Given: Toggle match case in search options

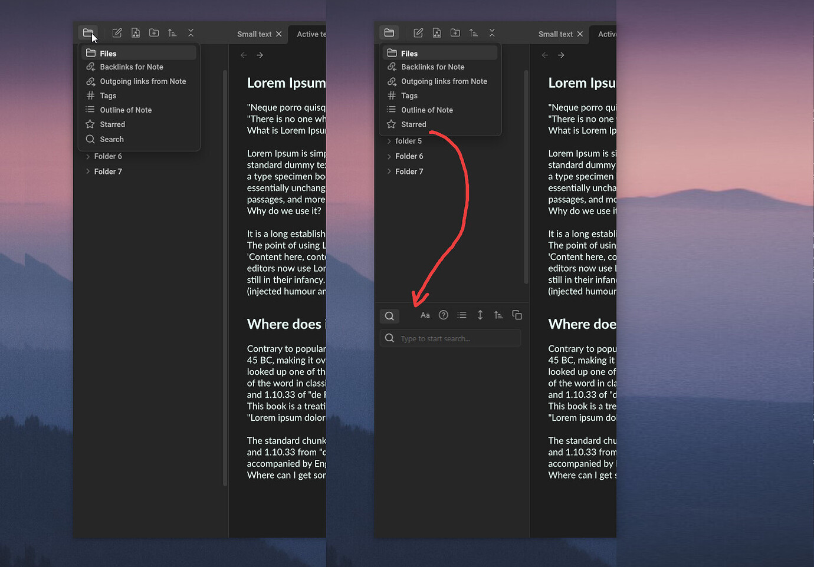Looking at the screenshot, I should pos(425,315).
